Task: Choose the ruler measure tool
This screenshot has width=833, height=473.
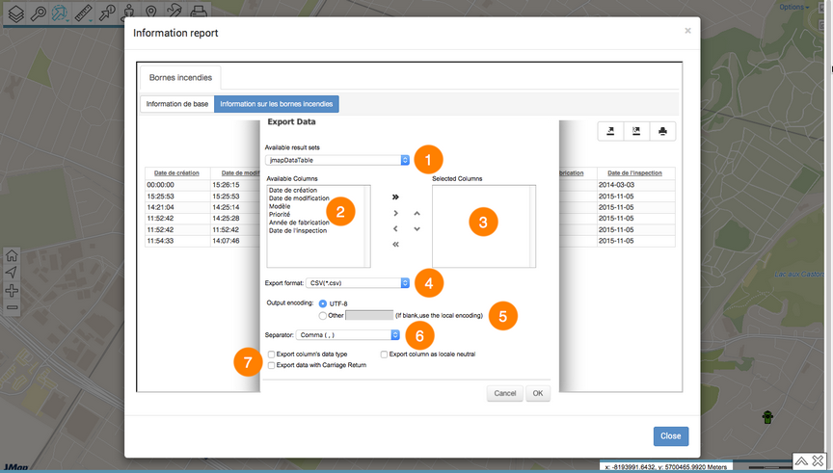Action: click(82, 13)
